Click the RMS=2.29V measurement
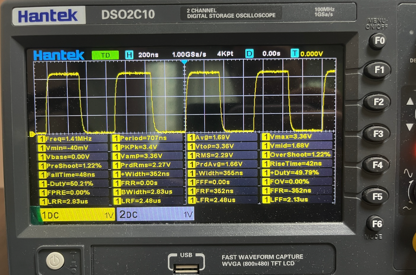This screenshot has width=416, height=275. tap(222, 155)
